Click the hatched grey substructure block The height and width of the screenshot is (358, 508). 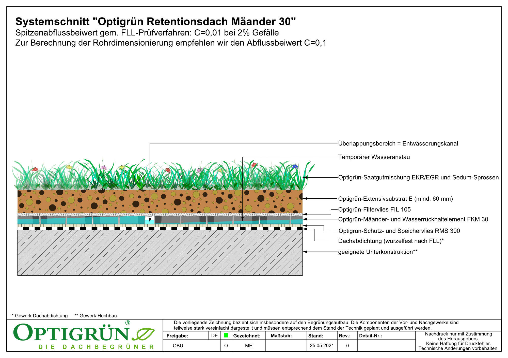160,253
